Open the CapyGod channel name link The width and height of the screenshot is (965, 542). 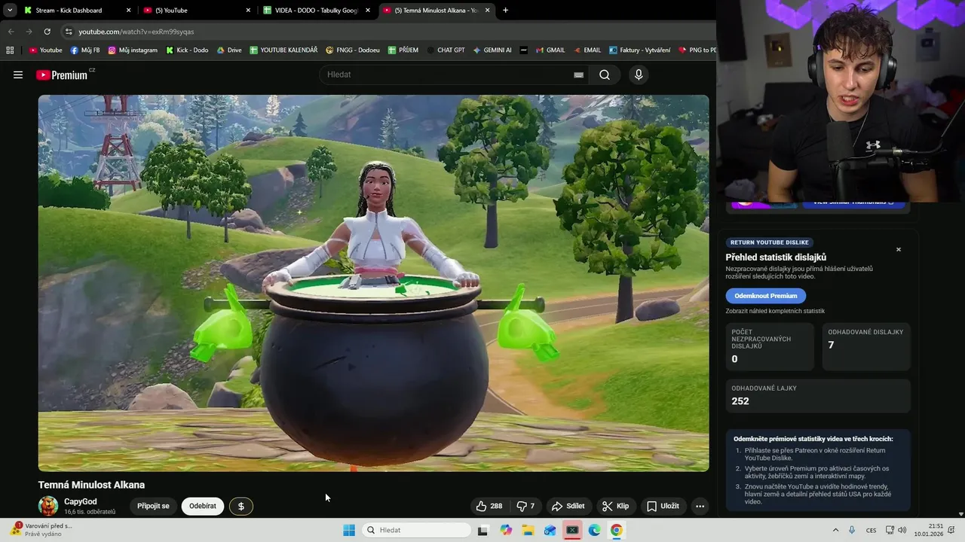tap(81, 501)
